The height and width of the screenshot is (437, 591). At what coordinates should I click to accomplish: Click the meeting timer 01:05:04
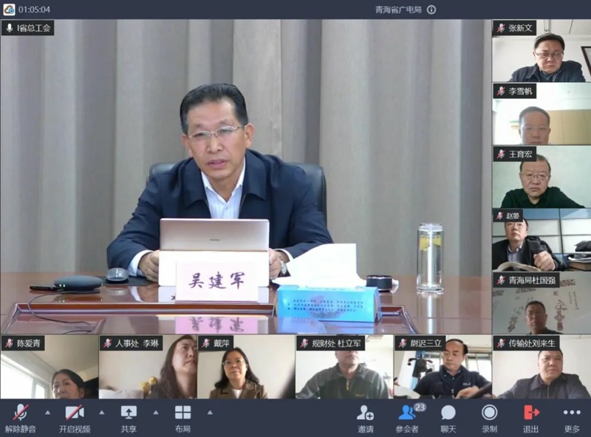(34, 10)
